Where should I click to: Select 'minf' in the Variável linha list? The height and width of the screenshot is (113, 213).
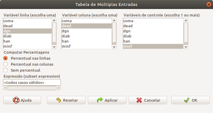[x=27, y=46]
